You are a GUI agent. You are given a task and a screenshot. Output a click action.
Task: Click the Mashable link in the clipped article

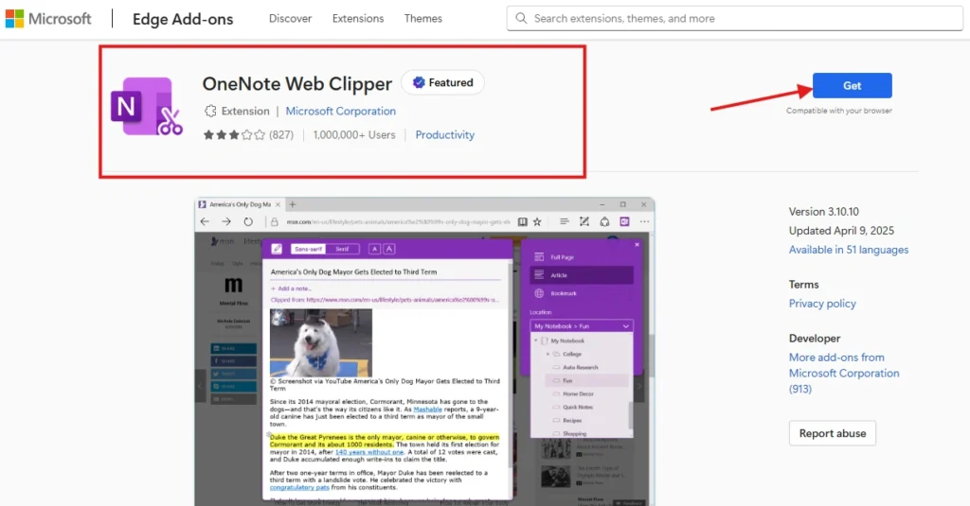tap(427, 409)
